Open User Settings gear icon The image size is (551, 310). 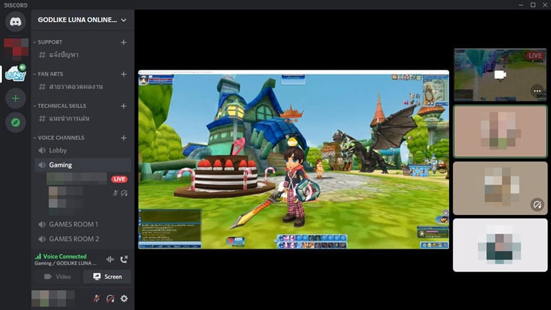pos(124,298)
